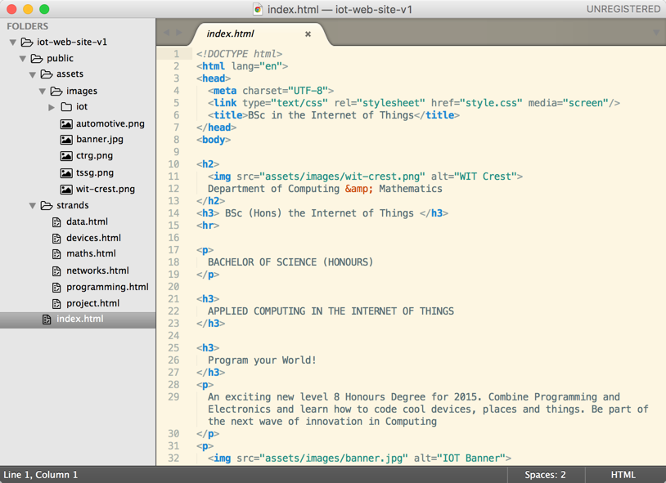Screen dimensions: 666x483
Task: Collapse the assets folder tree
Action: click(33, 75)
